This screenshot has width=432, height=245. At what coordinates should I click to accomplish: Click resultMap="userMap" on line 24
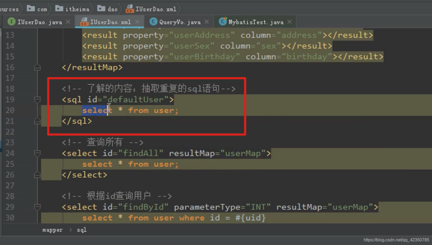coord(217,153)
